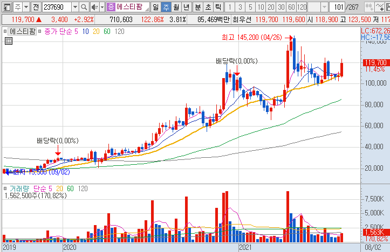Click the speaker sound icon

(95, 7)
